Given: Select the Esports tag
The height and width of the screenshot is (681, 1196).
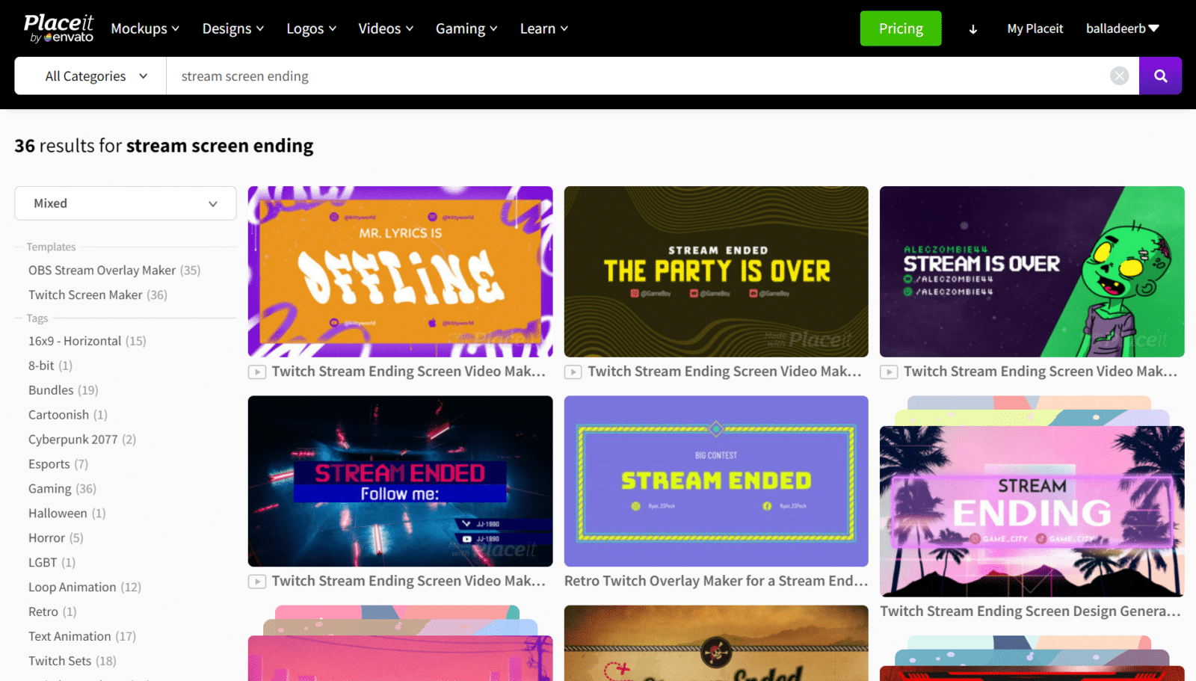Looking at the screenshot, I should (58, 464).
